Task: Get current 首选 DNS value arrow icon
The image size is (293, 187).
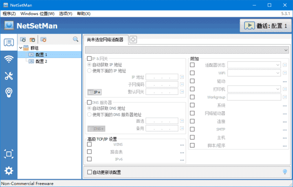Action: (182, 121)
